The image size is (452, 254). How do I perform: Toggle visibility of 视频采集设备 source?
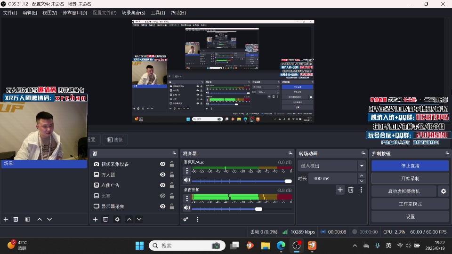[x=162, y=164]
